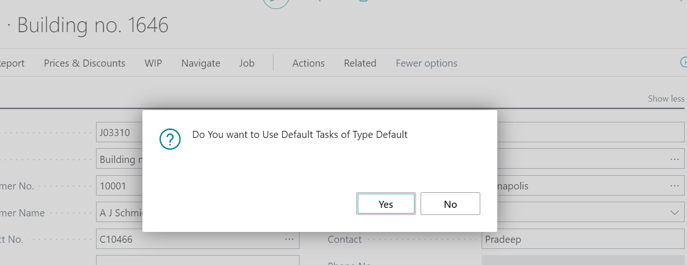This screenshot has height=265, width=687.
Task: Open the Actions menu
Action: click(308, 63)
